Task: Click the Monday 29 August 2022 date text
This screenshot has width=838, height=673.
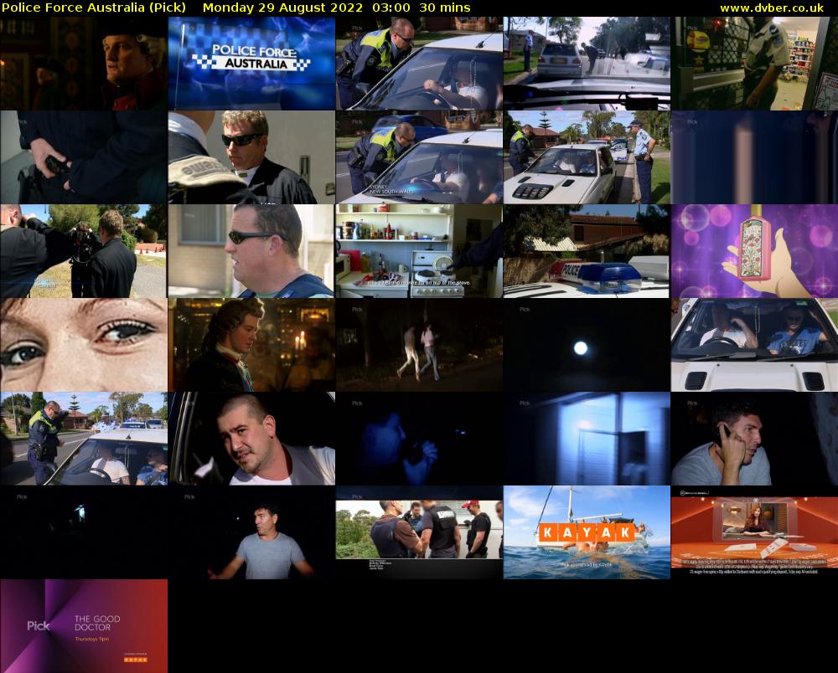Action: (x=282, y=8)
